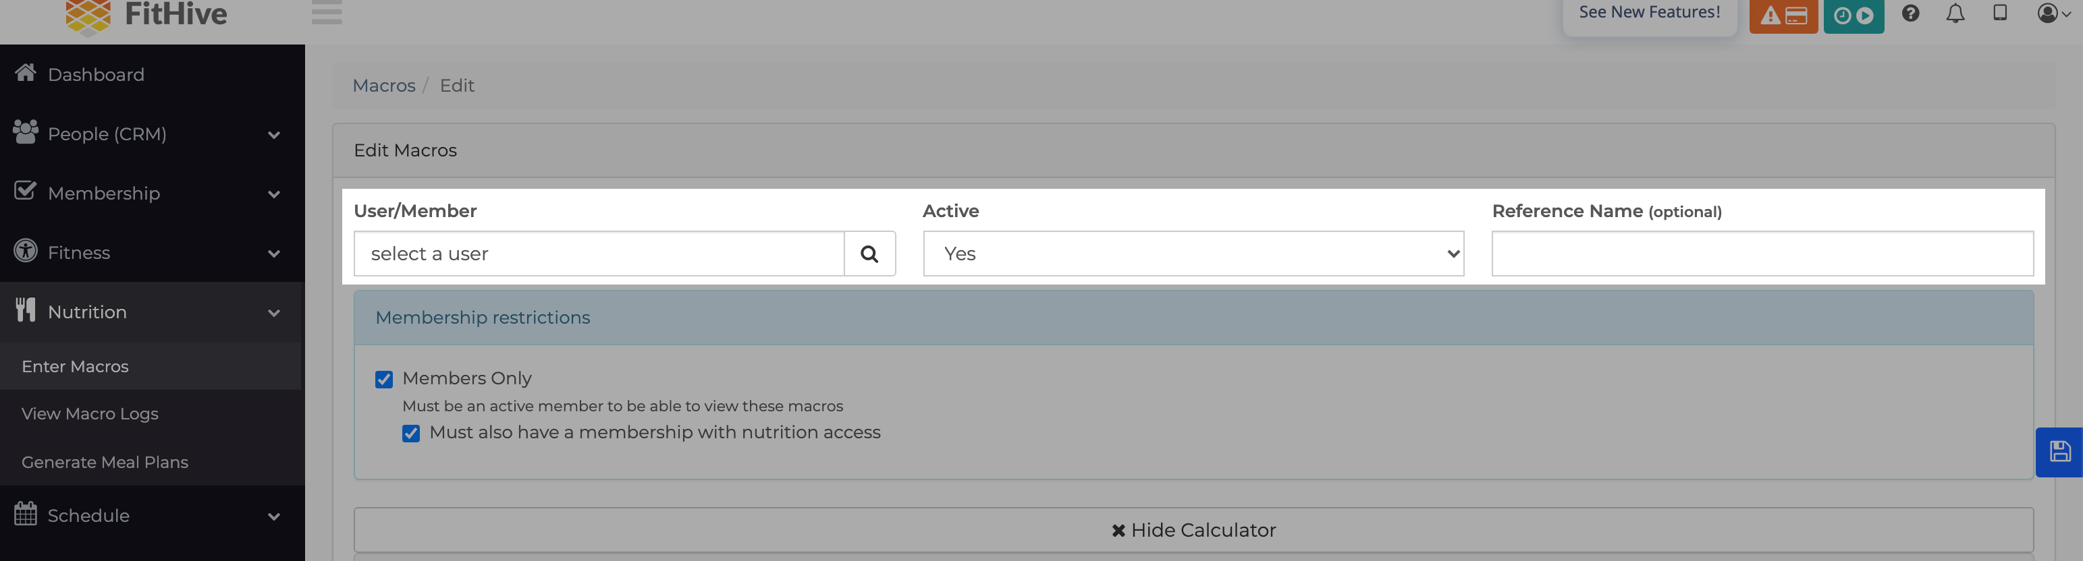Click the Hide Calculator button
This screenshot has height=561, width=2083.
pos(1193,529)
